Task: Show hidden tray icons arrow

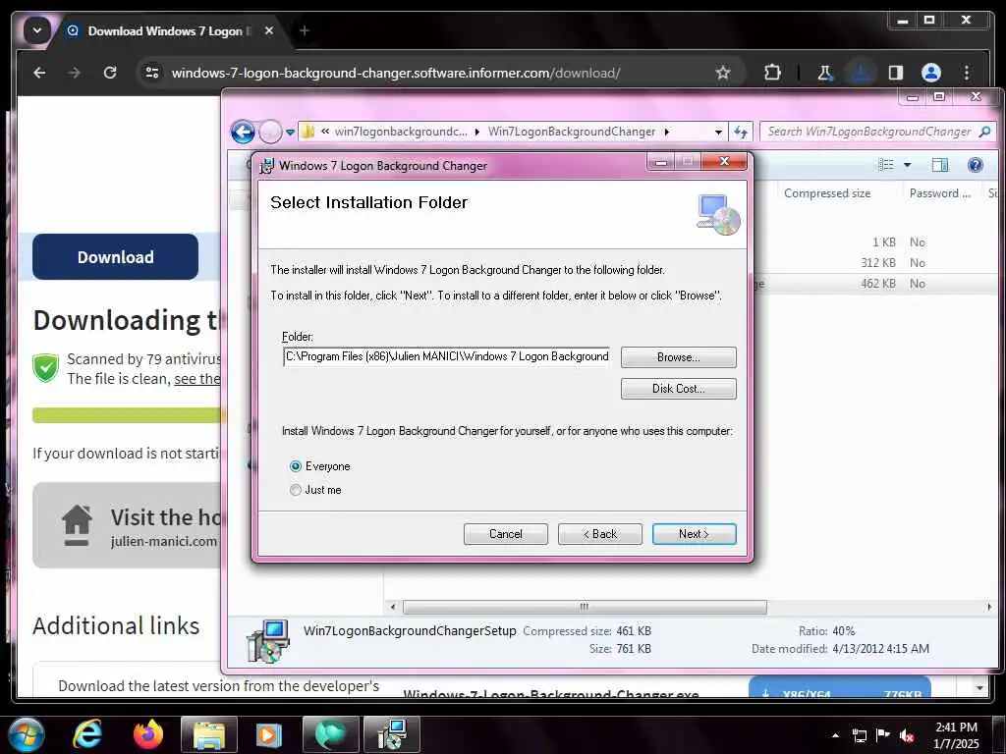Action: 835,735
